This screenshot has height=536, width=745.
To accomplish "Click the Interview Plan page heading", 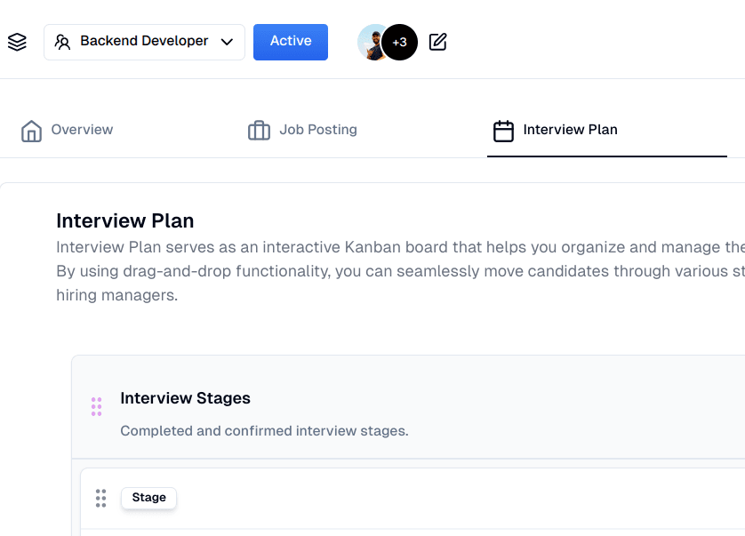I will click(x=124, y=220).
